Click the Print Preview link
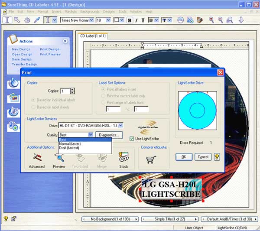Screen dimensions: 260x231 click(50, 54)
